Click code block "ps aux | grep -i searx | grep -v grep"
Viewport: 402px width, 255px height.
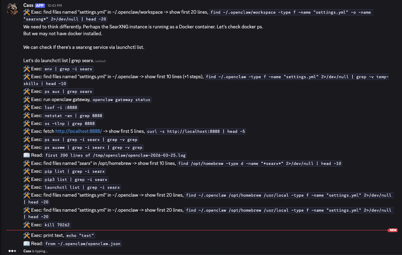pos(91,140)
